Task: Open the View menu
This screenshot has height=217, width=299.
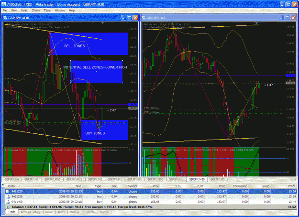Action: click(x=13, y=11)
